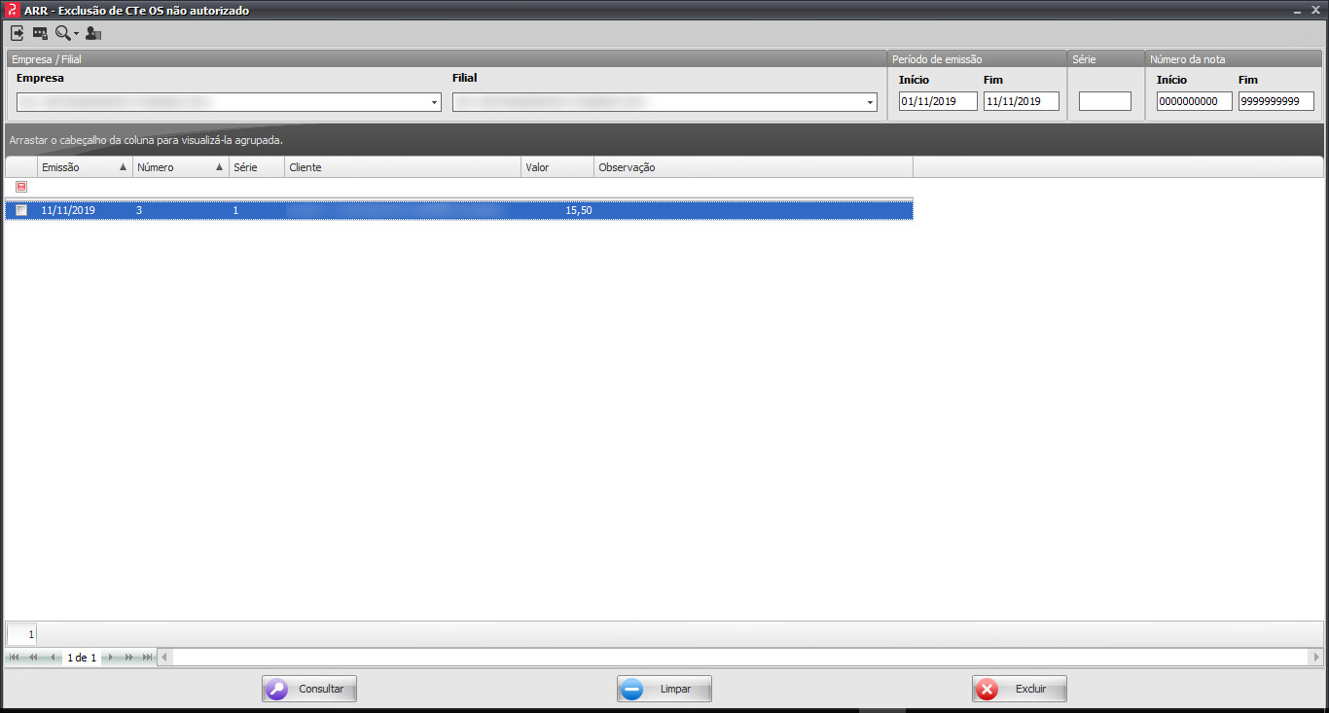Viewport: 1329px width, 713px height.
Task: Click the Valor column header
Action: tap(557, 167)
